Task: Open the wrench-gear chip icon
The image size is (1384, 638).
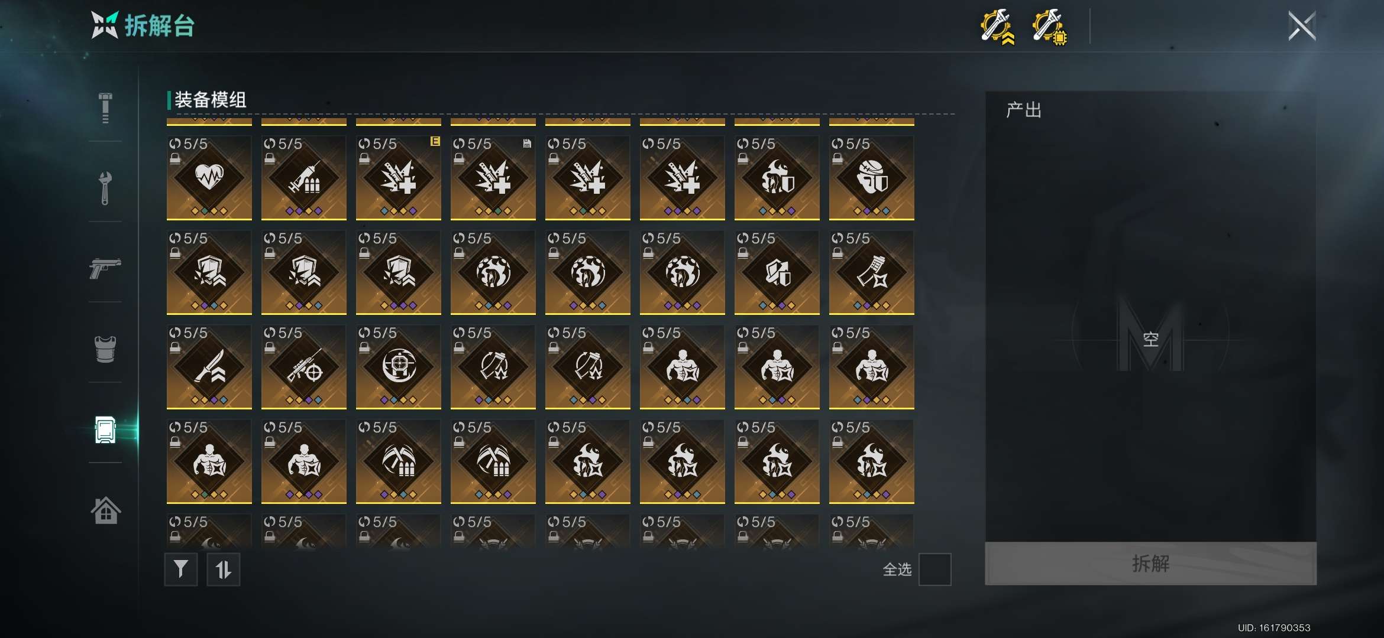Action: tap(1050, 27)
